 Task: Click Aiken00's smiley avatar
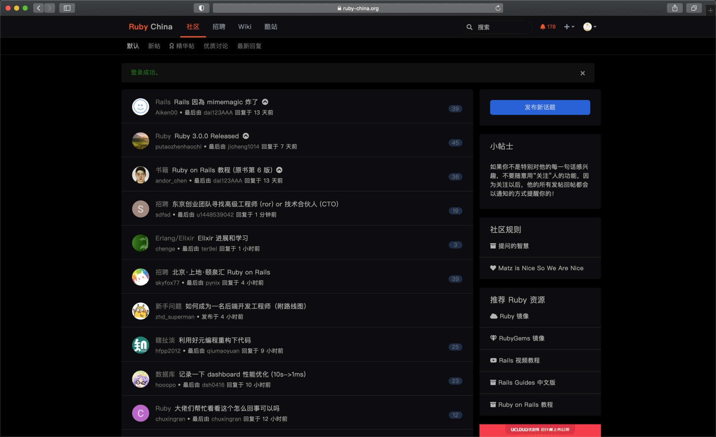141,107
